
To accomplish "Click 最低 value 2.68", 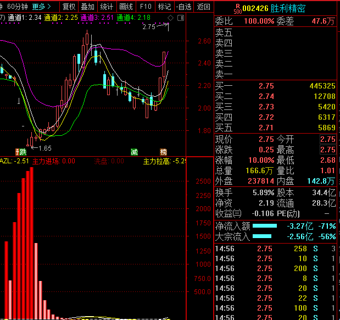I will point(328,160).
